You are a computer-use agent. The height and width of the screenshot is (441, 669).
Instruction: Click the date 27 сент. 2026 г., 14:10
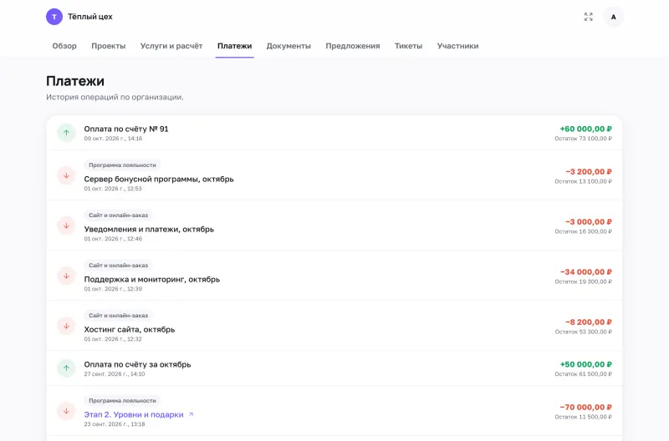click(115, 374)
